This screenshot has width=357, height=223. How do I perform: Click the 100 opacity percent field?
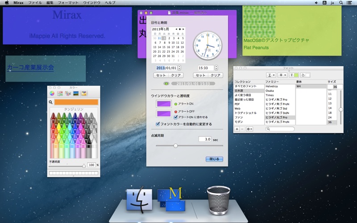(91, 165)
